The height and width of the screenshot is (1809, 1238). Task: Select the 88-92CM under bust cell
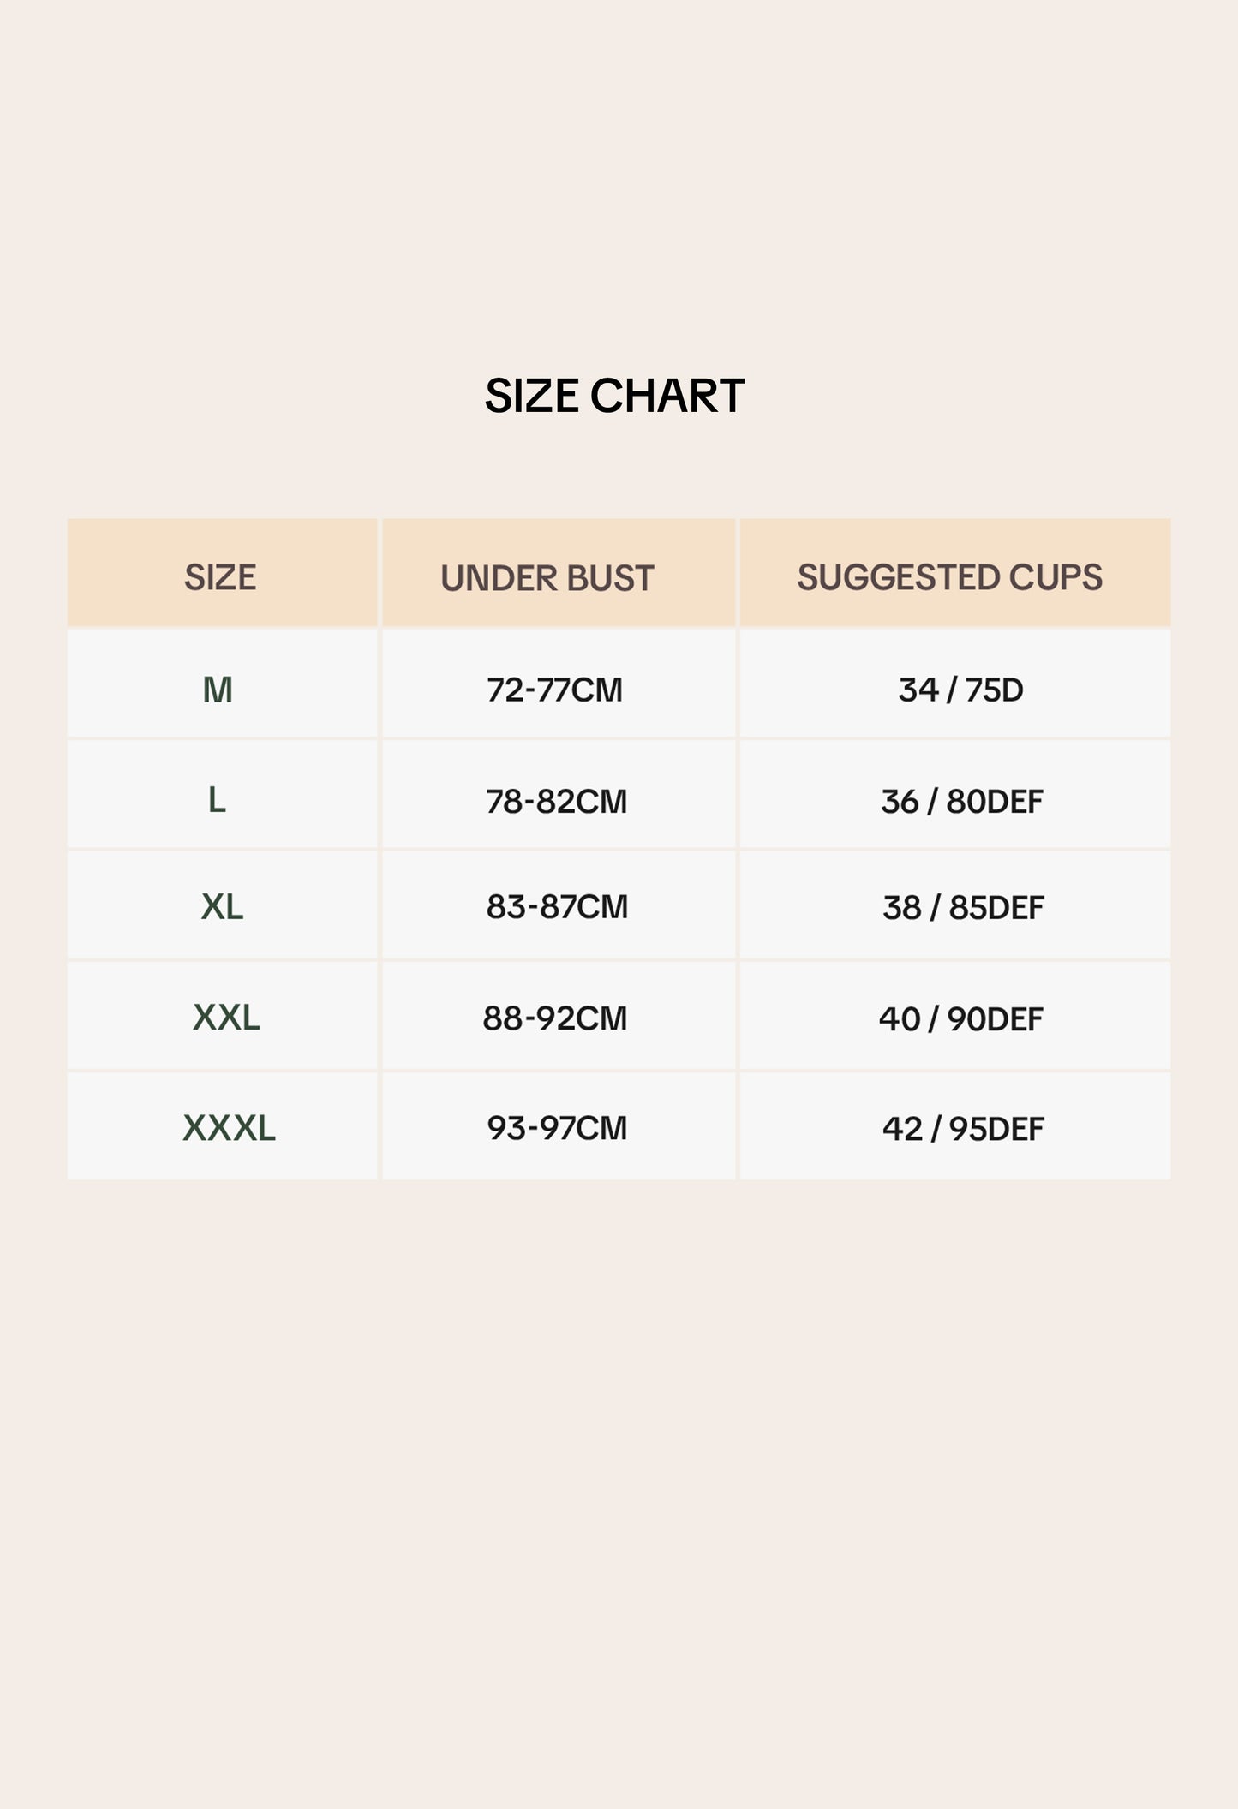[x=555, y=1018]
